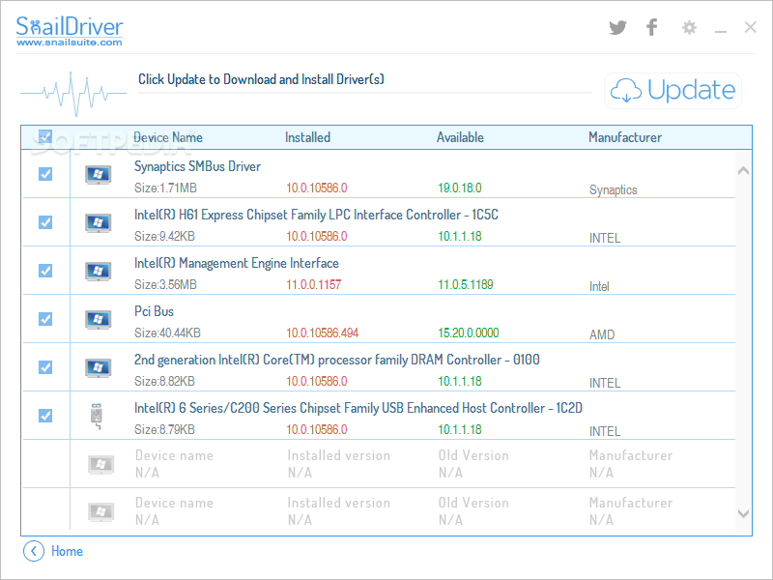Uncheck the Pci Bus checkbox
Image resolution: width=773 pixels, height=580 pixels.
tap(45, 319)
